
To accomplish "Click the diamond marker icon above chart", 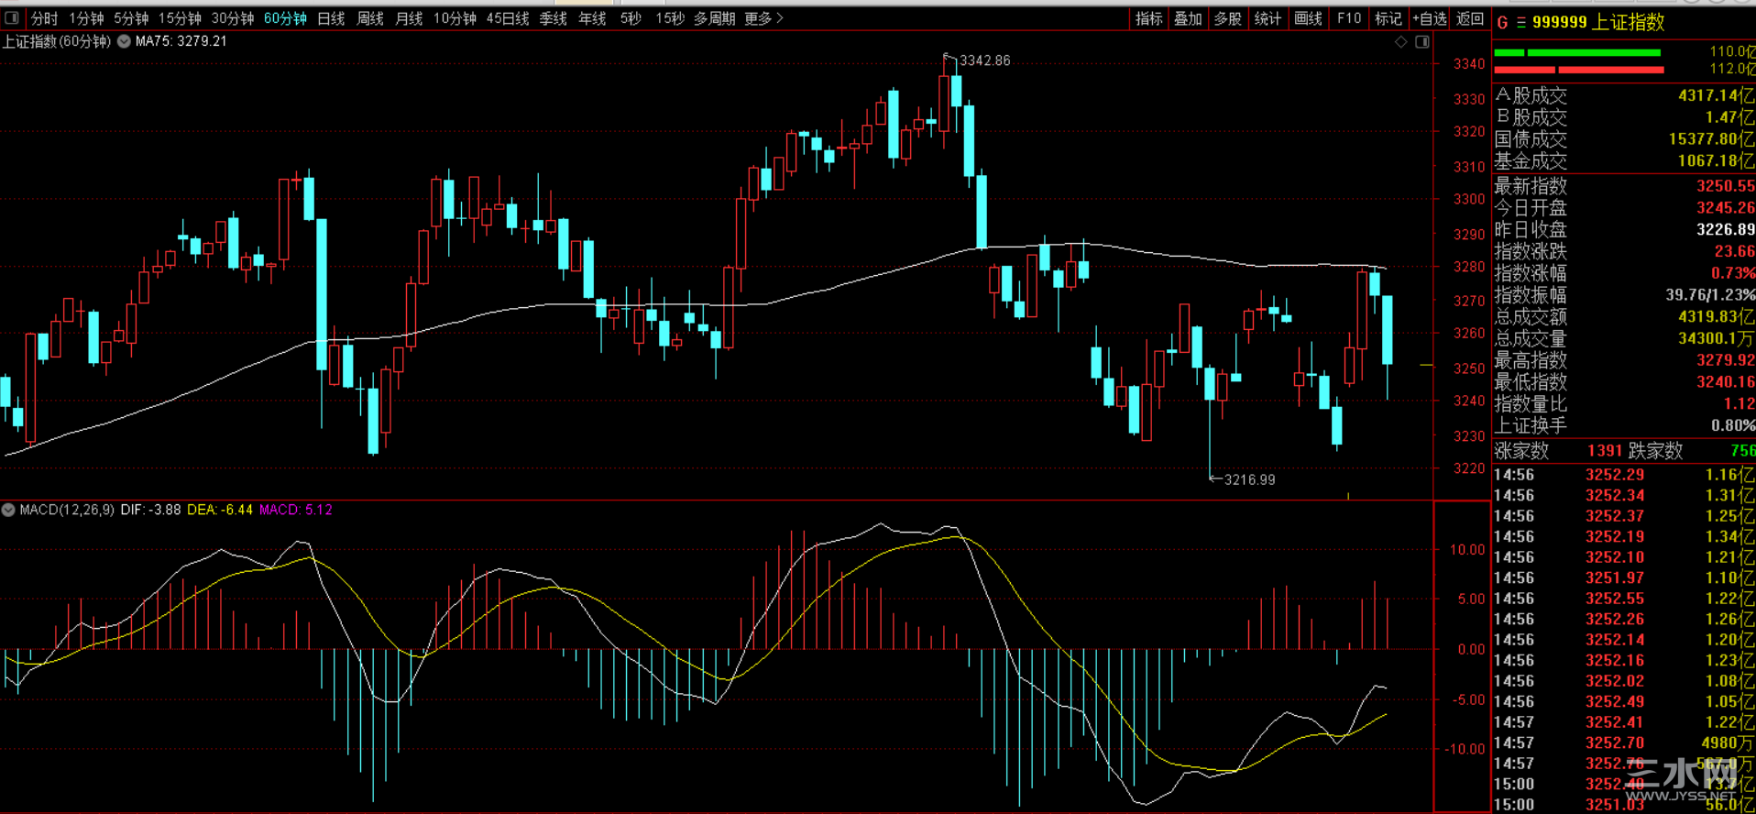I will pos(1400,42).
